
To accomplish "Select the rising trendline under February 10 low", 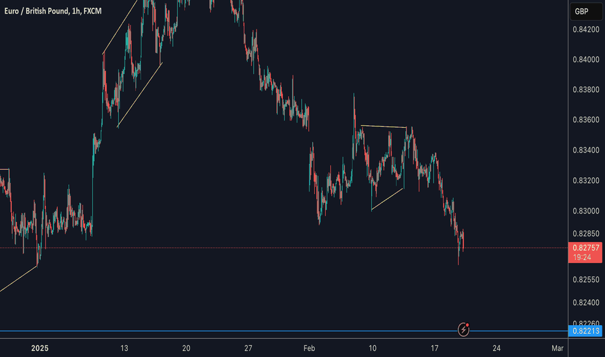I will 388,199.
